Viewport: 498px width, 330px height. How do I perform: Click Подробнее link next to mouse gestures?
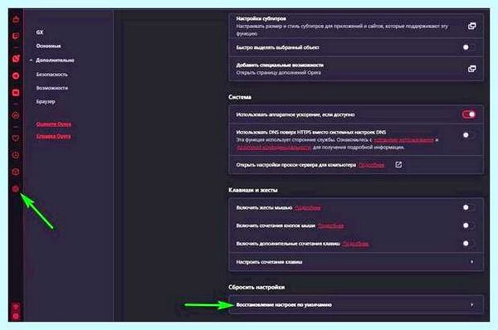coord(307,207)
